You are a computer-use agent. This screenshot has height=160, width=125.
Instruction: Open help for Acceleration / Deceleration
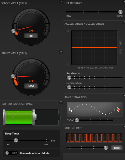pyautogui.click(x=124, y=22)
